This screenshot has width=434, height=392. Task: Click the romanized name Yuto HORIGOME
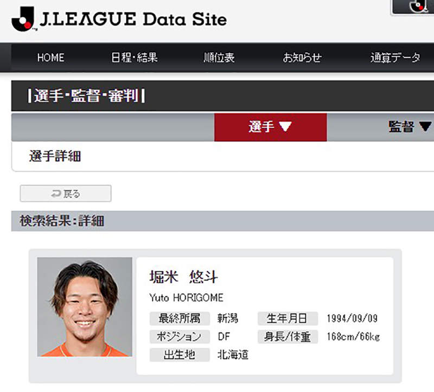pyautogui.click(x=186, y=298)
